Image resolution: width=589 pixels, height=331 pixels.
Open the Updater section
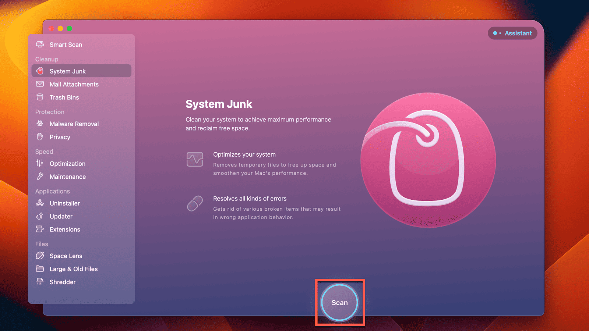click(61, 216)
